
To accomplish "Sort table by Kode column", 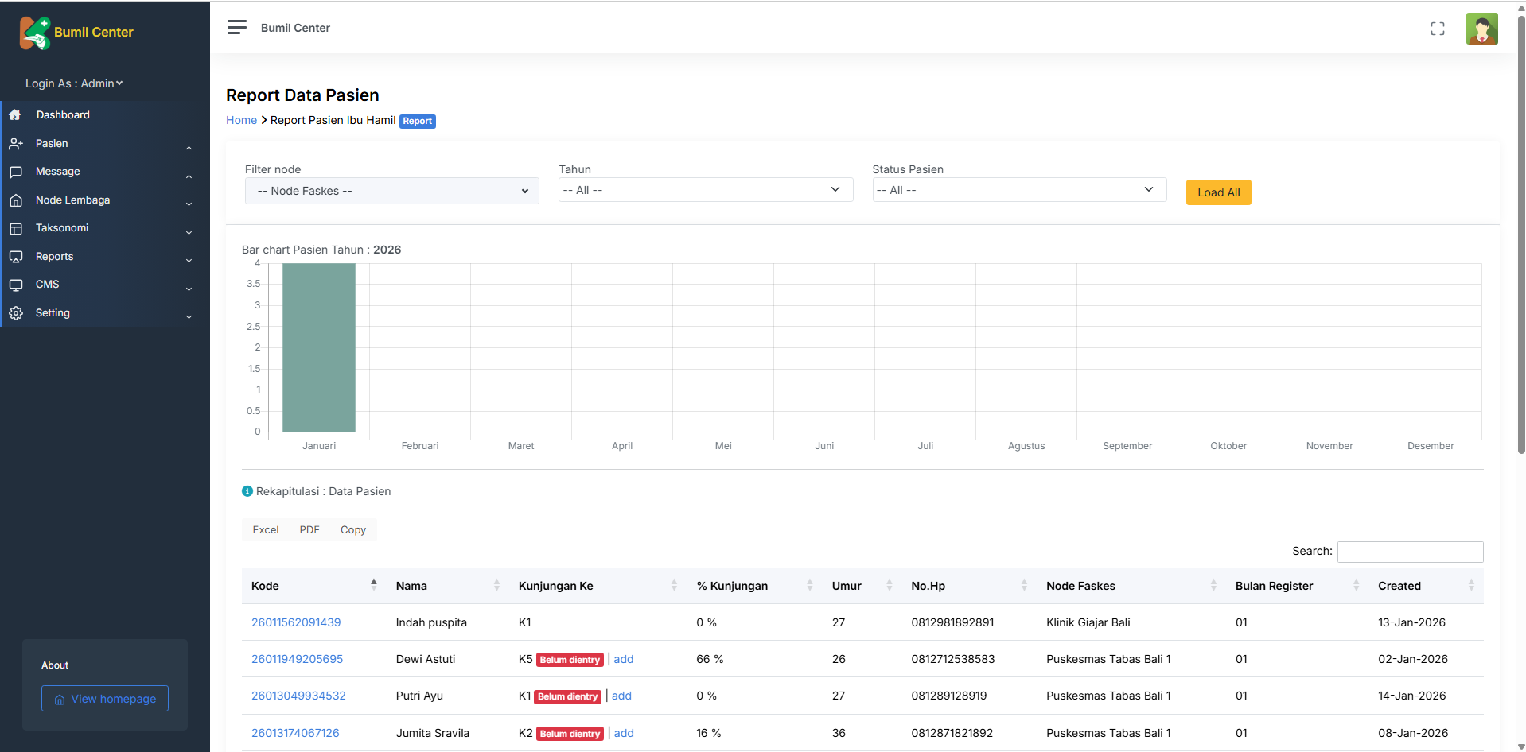I will (x=312, y=586).
